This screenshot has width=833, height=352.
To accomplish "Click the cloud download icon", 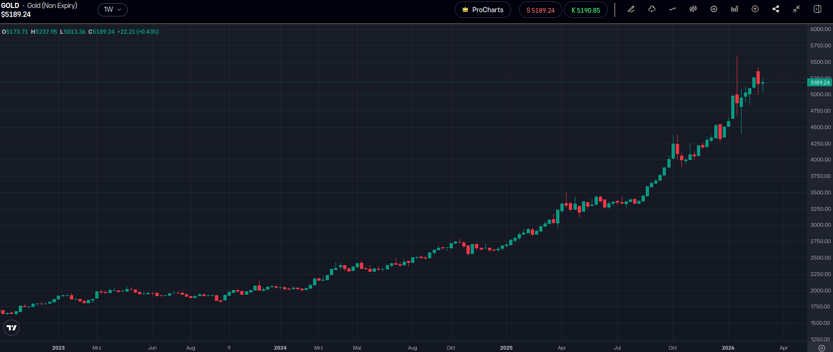I will pos(652,9).
